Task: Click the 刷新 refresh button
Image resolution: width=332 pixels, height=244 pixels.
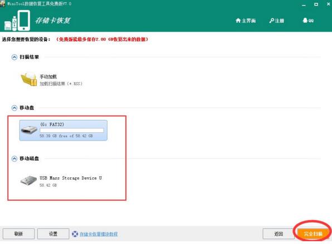Action: pyautogui.click(x=18, y=233)
